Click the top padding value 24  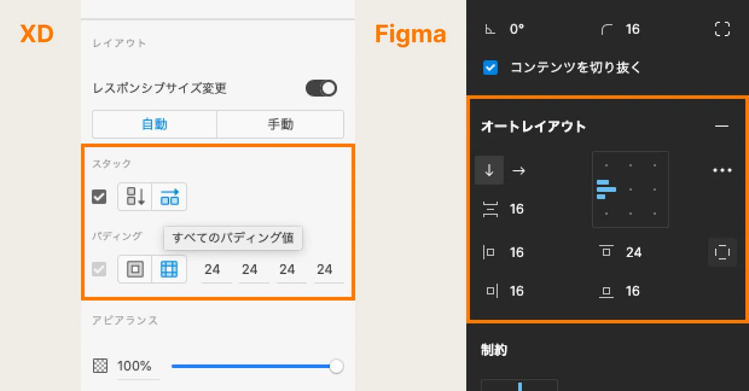(x=634, y=253)
